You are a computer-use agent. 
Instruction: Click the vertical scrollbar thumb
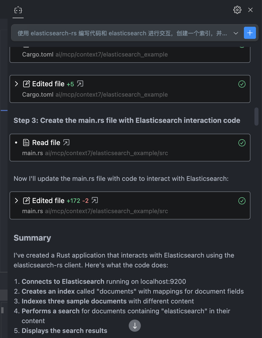click(x=256, y=117)
